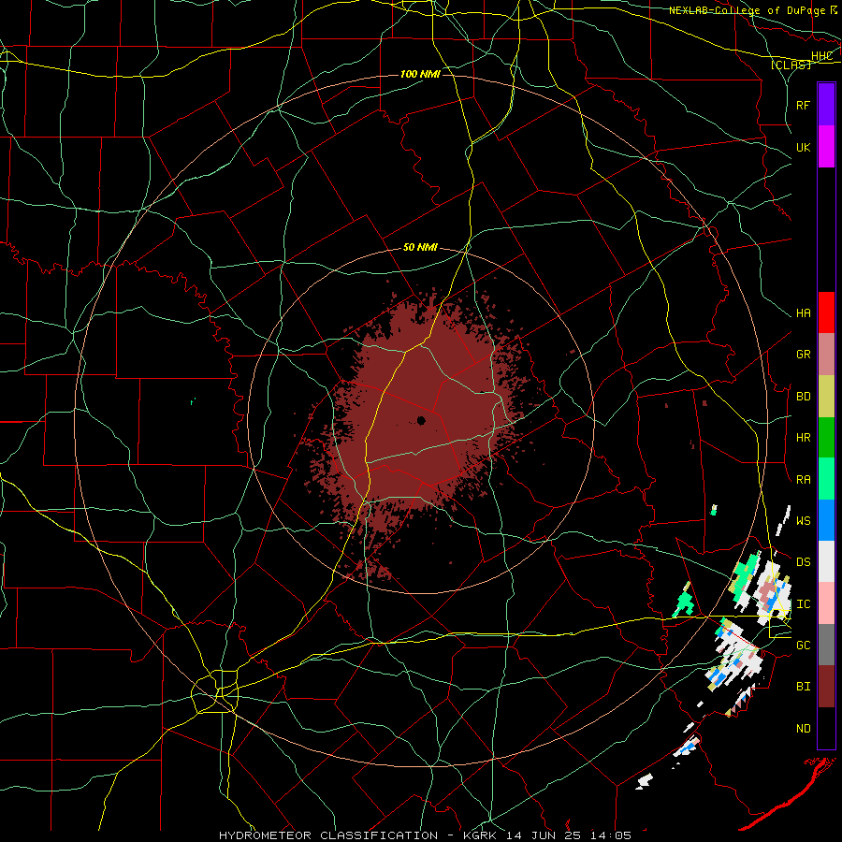
Task: Click the 'GC' legend label
Action: [804, 645]
